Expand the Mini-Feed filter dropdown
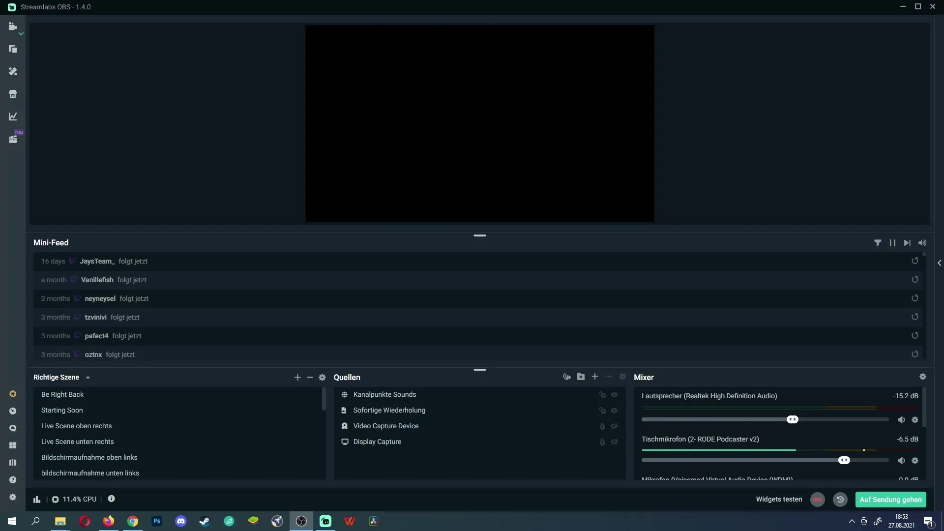Image resolution: width=944 pixels, height=531 pixels. pos(877,243)
